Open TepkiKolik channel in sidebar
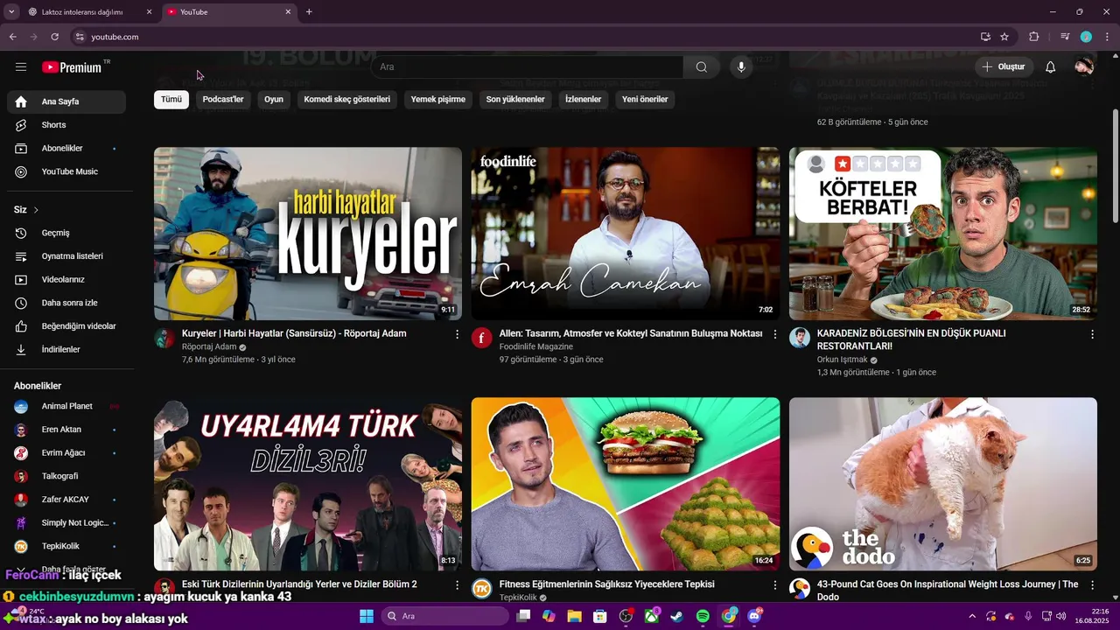 click(66, 546)
